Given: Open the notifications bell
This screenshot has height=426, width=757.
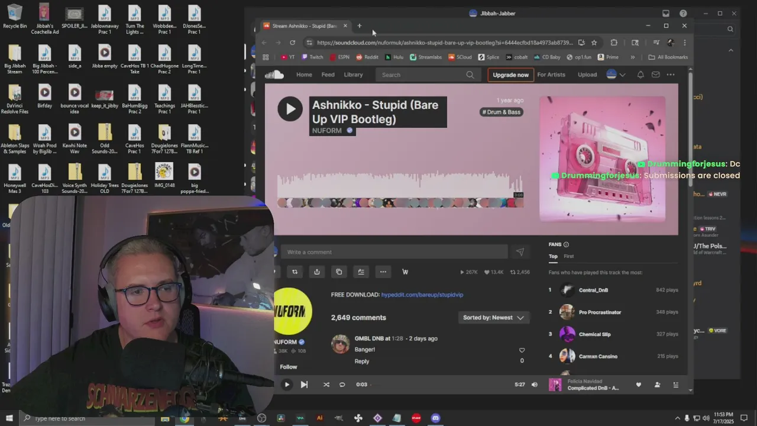Looking at the screenshot, I should click(x=640, y=75).
